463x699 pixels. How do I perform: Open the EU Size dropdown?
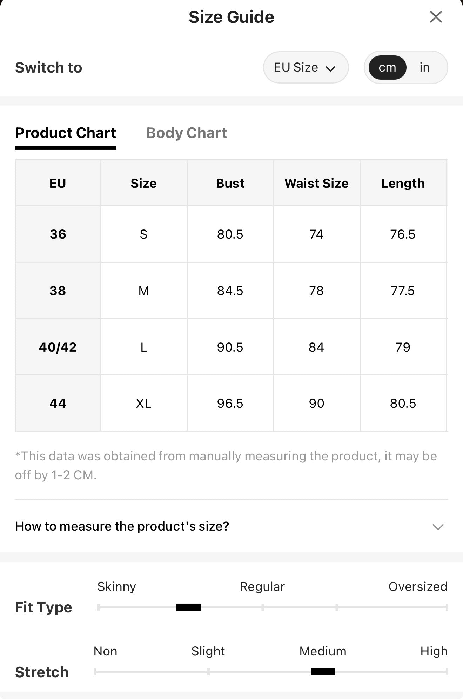(x=306, y=67)
